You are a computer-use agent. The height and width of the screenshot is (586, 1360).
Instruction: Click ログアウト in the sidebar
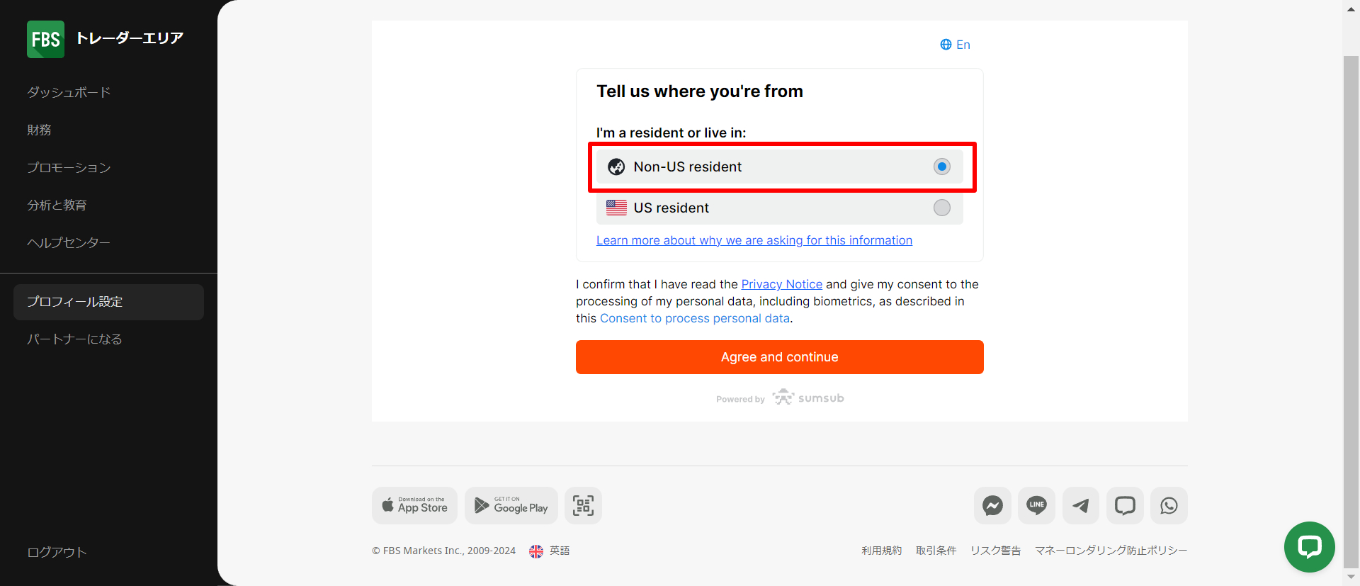pyautogui.click(x=57, y=552)
